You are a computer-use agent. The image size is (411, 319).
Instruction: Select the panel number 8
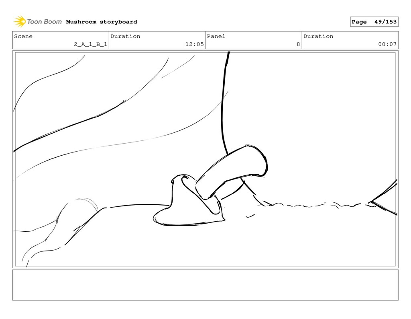[x=298, y=44]
